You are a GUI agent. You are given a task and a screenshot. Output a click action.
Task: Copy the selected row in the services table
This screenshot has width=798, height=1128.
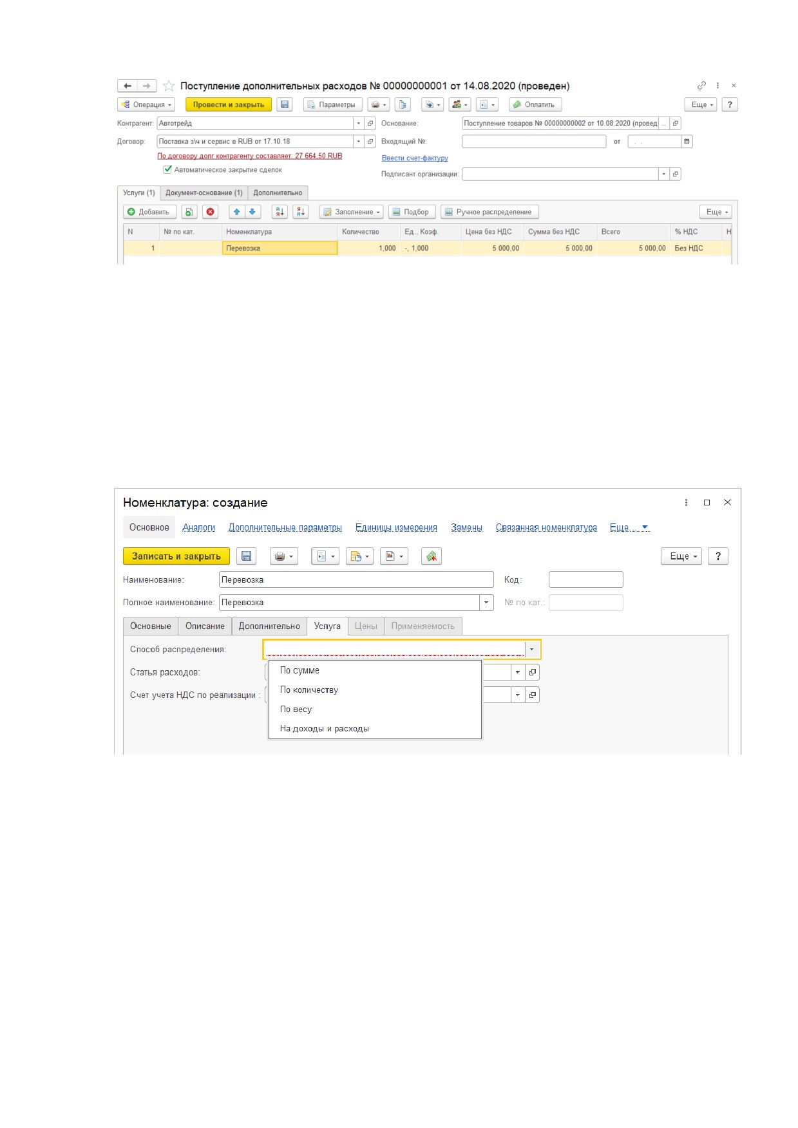click(x=189, y=212)
